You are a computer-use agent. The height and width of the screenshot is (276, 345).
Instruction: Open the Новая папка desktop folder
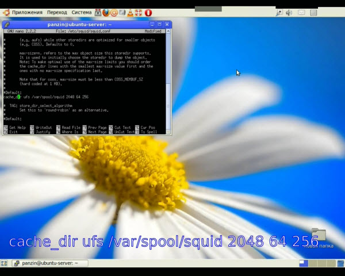[x=318, y=236]
